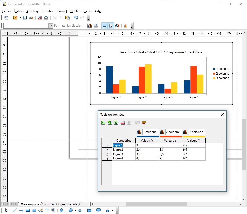Expand the Stars shapes dropdown arrow

(x=112, y=210)
